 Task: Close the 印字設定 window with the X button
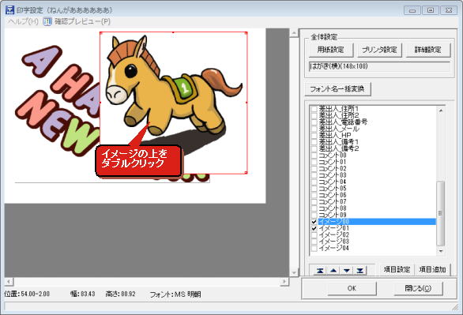(x=449, y=10)
